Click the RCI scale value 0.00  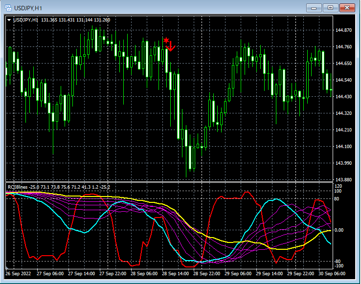tap(338, 230)
